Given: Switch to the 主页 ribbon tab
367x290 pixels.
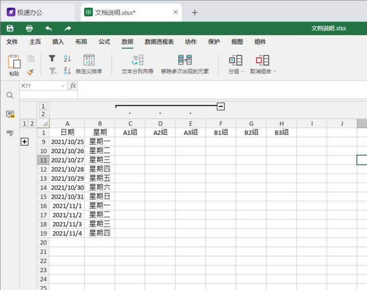Looking at the screenshot, I should tap(35, 42).
